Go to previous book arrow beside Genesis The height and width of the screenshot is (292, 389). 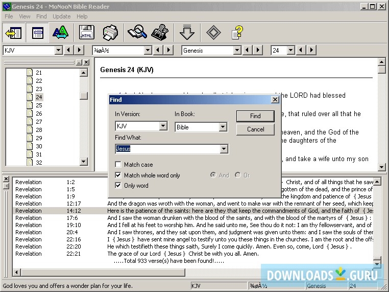tap(247, 50)
